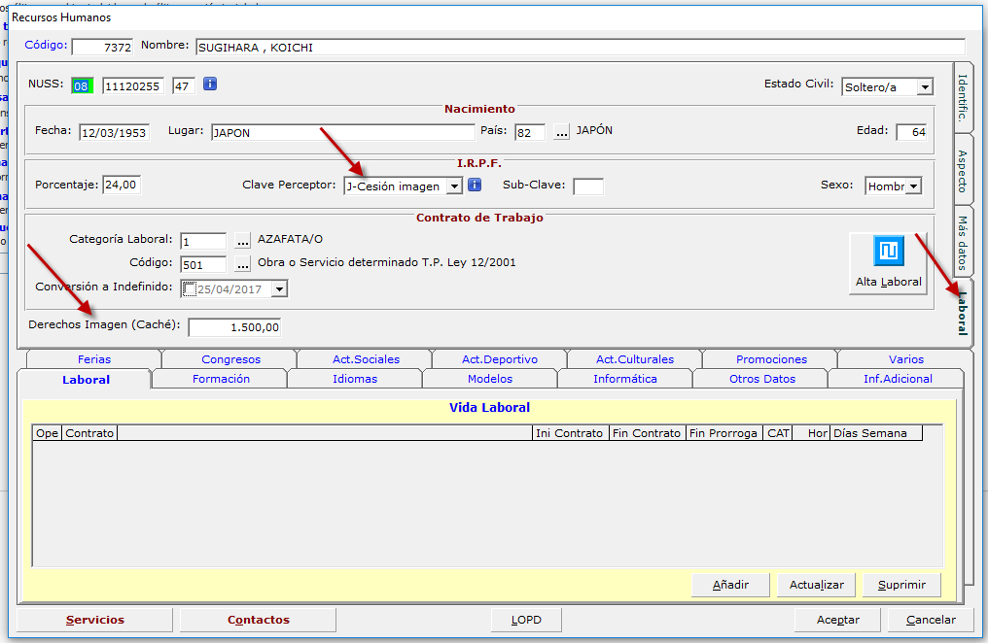Click the info icon next to NUSS
Viewport: 988px width, 643px height.
point(210,84)
